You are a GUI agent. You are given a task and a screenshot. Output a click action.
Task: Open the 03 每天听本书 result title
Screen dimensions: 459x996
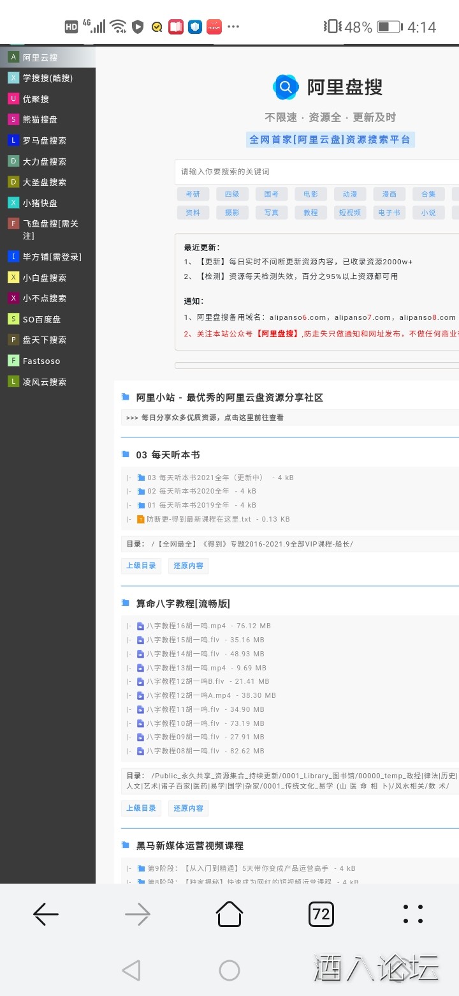click(168, 455)
